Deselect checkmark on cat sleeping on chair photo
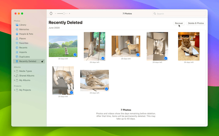The height and width of the screenshot is (136, 219). point(71,92)
